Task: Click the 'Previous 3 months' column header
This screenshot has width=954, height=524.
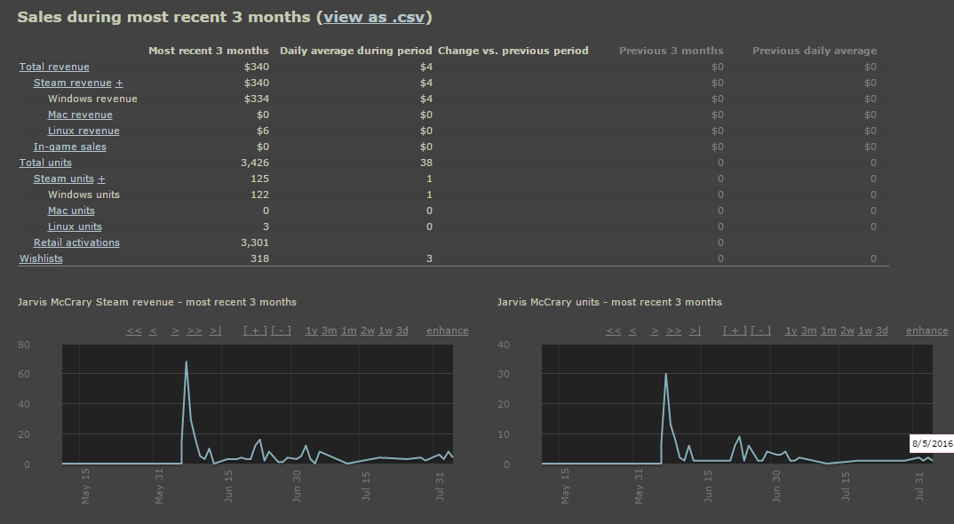Action: 671,51
